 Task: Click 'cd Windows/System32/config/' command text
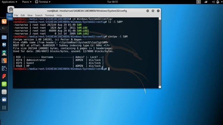(x=92, y=19)
